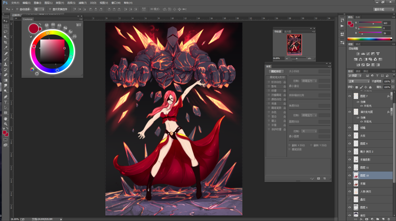
Task: Select the Eyedropper tool
Action: [x=6, y=48]
